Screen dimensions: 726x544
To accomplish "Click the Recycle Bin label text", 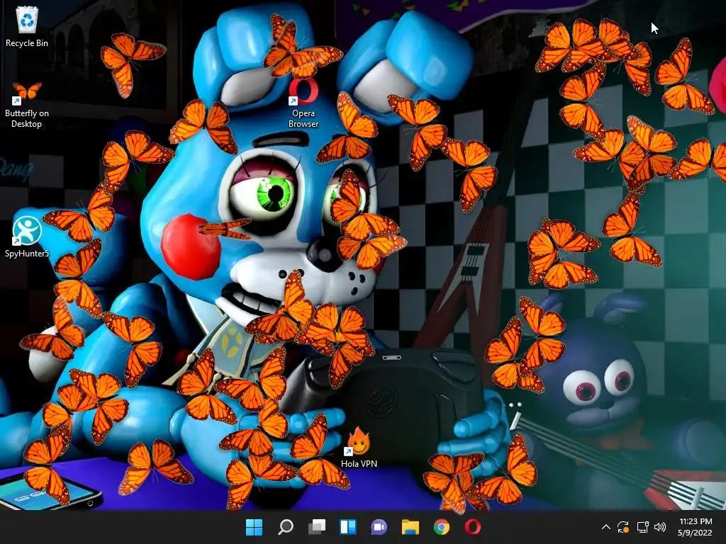I will [27, 43].
